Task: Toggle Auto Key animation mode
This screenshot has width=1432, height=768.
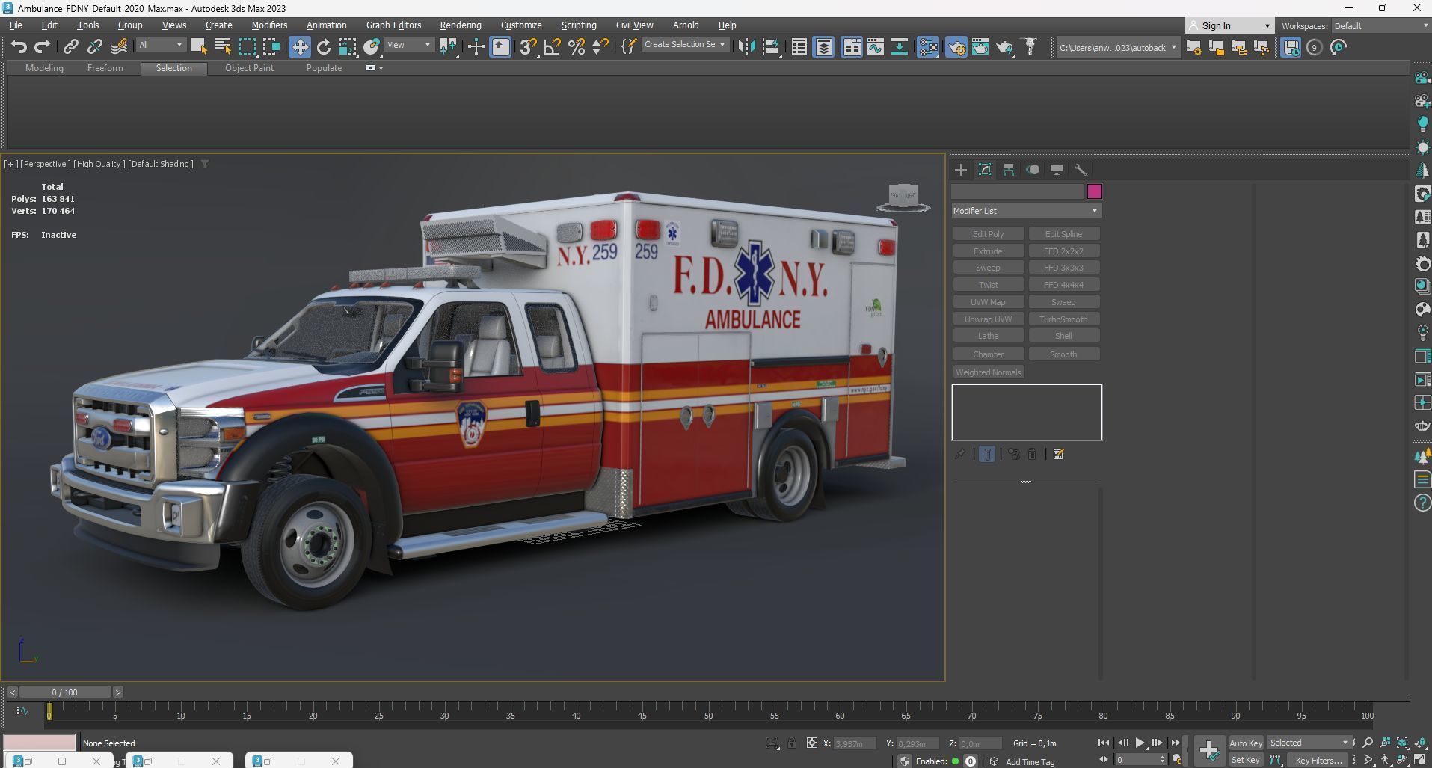Action: (x=1245, y=743)
